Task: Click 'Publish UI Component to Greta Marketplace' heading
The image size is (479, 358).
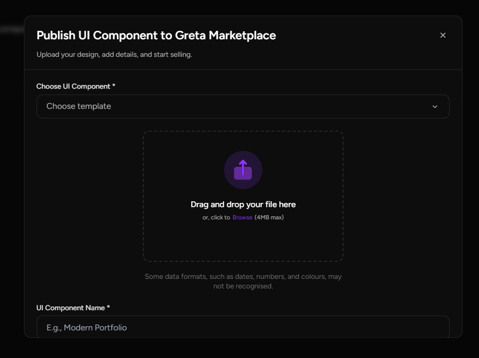Action: 156,36
